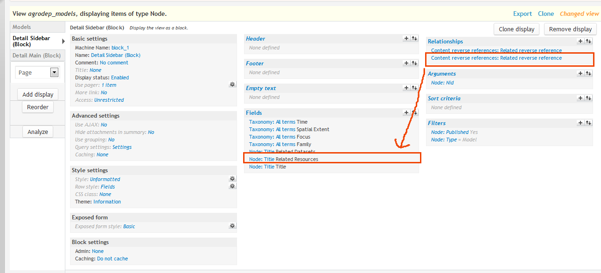Image resolution: width=601 pixels, height=273 pixels.
Task: Click the Analyze button
Action: tap(38, 132)
